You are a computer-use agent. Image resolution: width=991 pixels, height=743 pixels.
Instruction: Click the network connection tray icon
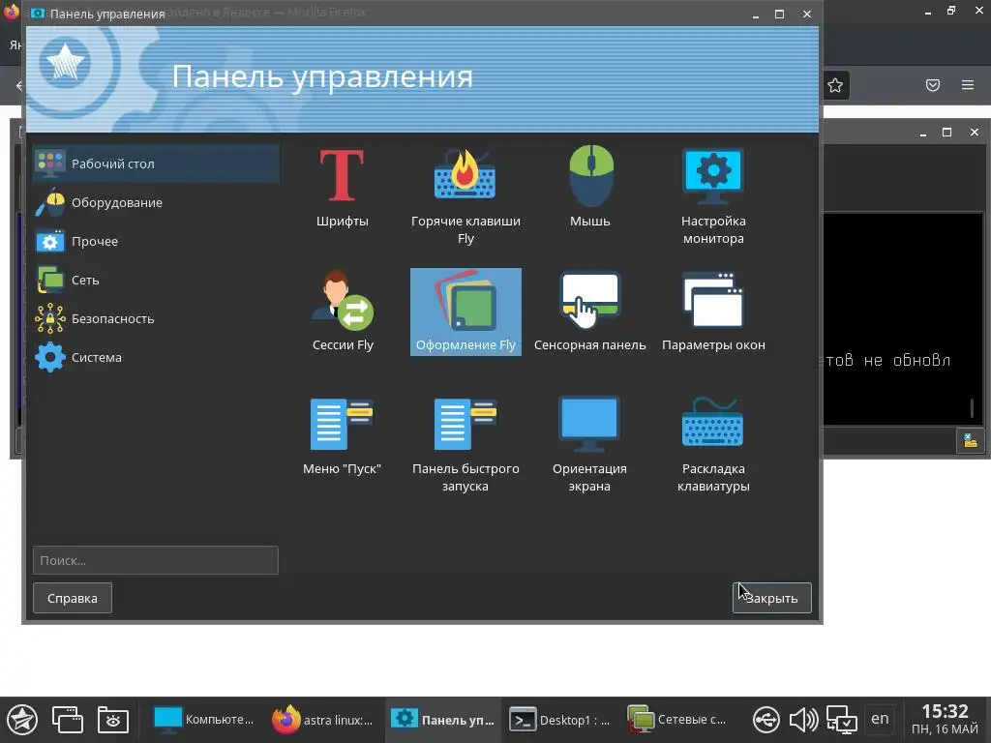(x=842, y=720)
